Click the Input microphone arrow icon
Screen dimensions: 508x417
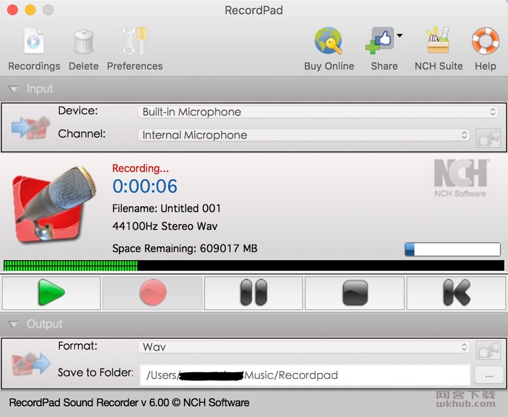(31, 127)
